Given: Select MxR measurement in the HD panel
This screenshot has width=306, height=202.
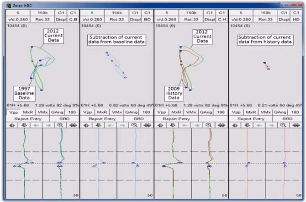Looking at the screenshot, I should click(x=251, y=112).
